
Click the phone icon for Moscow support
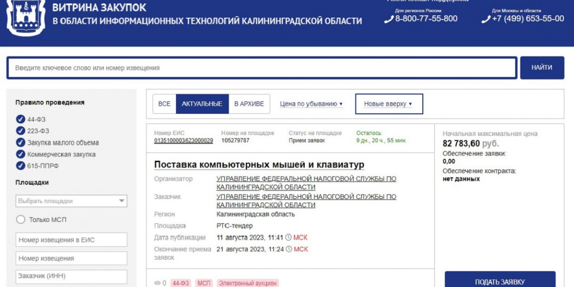(486, 19)
